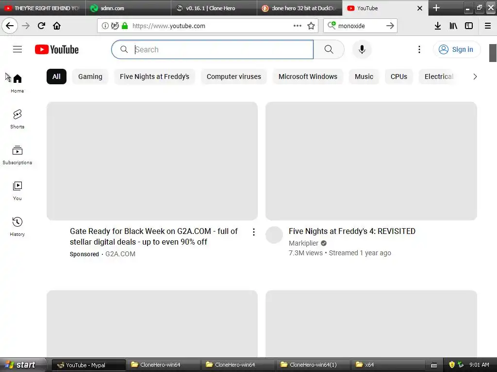Open CloneHero-win64(1) folder from taskbar

tap(313, 365)
